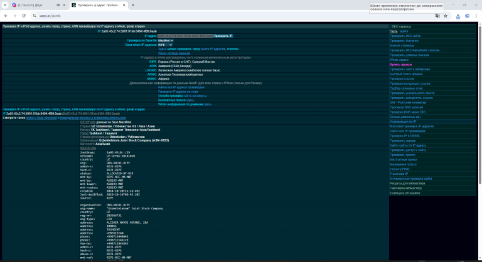Open Онлайн проверка сайта на вирусы link

tap(182, 96)
